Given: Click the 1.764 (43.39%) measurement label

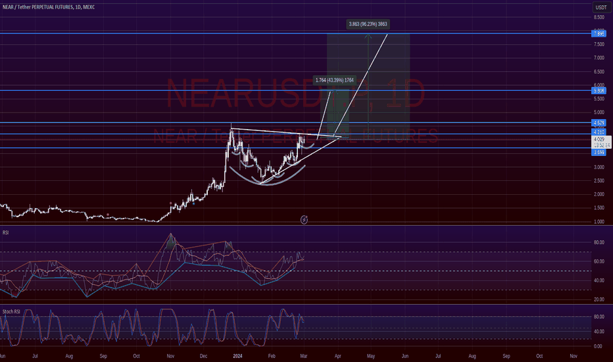Looking at the screenshot, I should point(334,80).
